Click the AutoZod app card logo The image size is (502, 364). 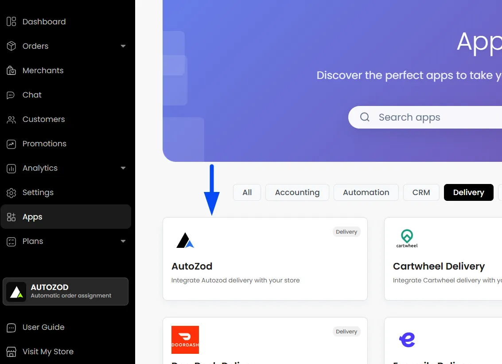coord(185,240)
